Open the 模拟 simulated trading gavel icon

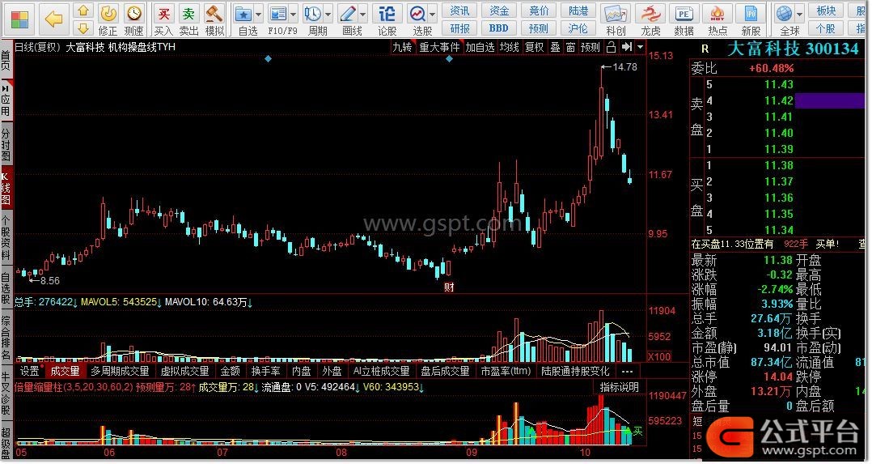pos(214,19)
